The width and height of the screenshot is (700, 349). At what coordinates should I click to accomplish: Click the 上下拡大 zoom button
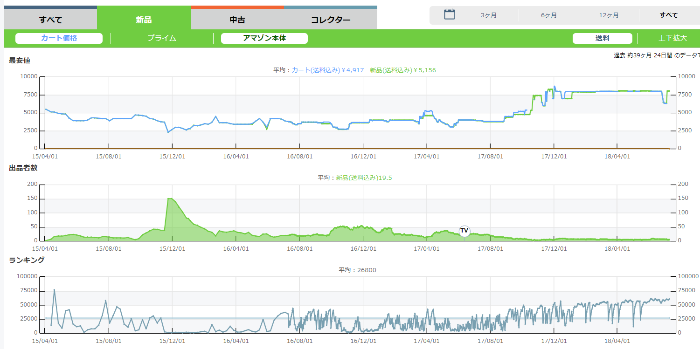672,38
